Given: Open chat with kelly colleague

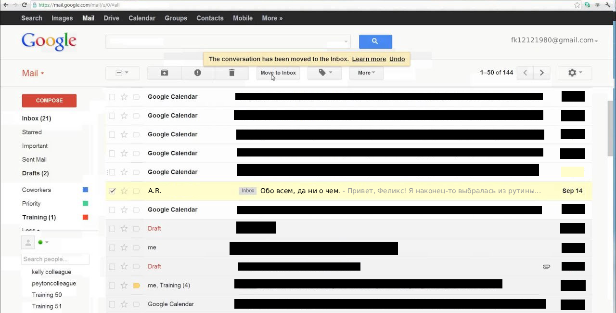Looking at the screenshot, I should [51, 272].
